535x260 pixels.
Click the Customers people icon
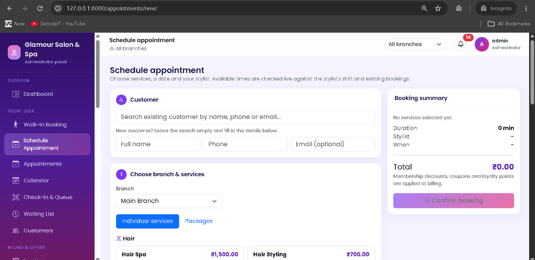pyautogui.click(x=16, y=230)
